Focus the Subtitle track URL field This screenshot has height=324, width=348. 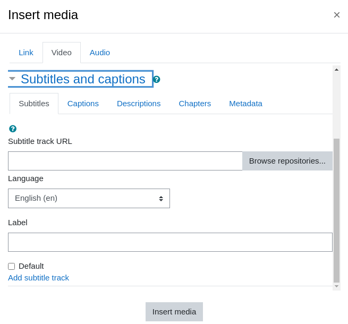[x=125, y=161]
